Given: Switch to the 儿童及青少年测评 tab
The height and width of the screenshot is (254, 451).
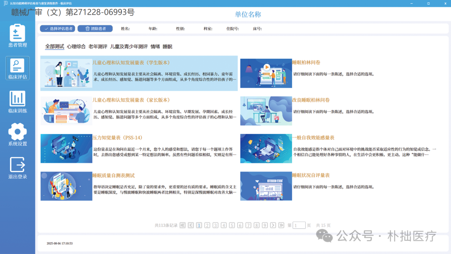Looking at the screenshot, I should point(129,46).
